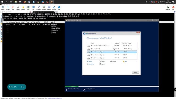
Task: Click the Free space column header
Action: click(x=125, y=43)
